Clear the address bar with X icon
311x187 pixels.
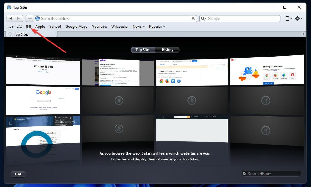pyautogui.click(x=193, y=18)
